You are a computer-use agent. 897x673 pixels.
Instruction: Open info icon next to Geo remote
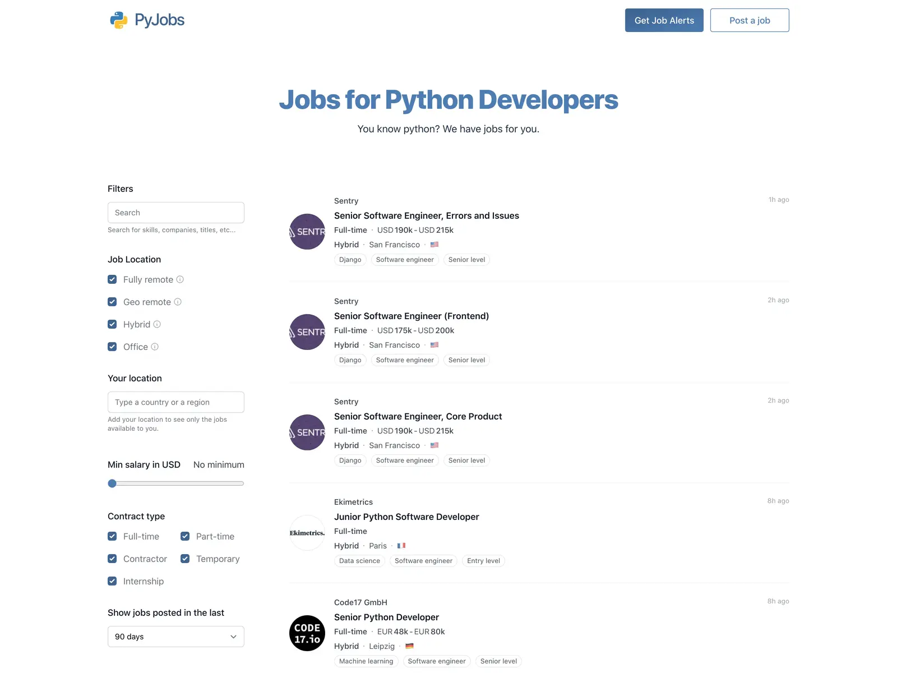pyautogui.click(x=178, y=302)
